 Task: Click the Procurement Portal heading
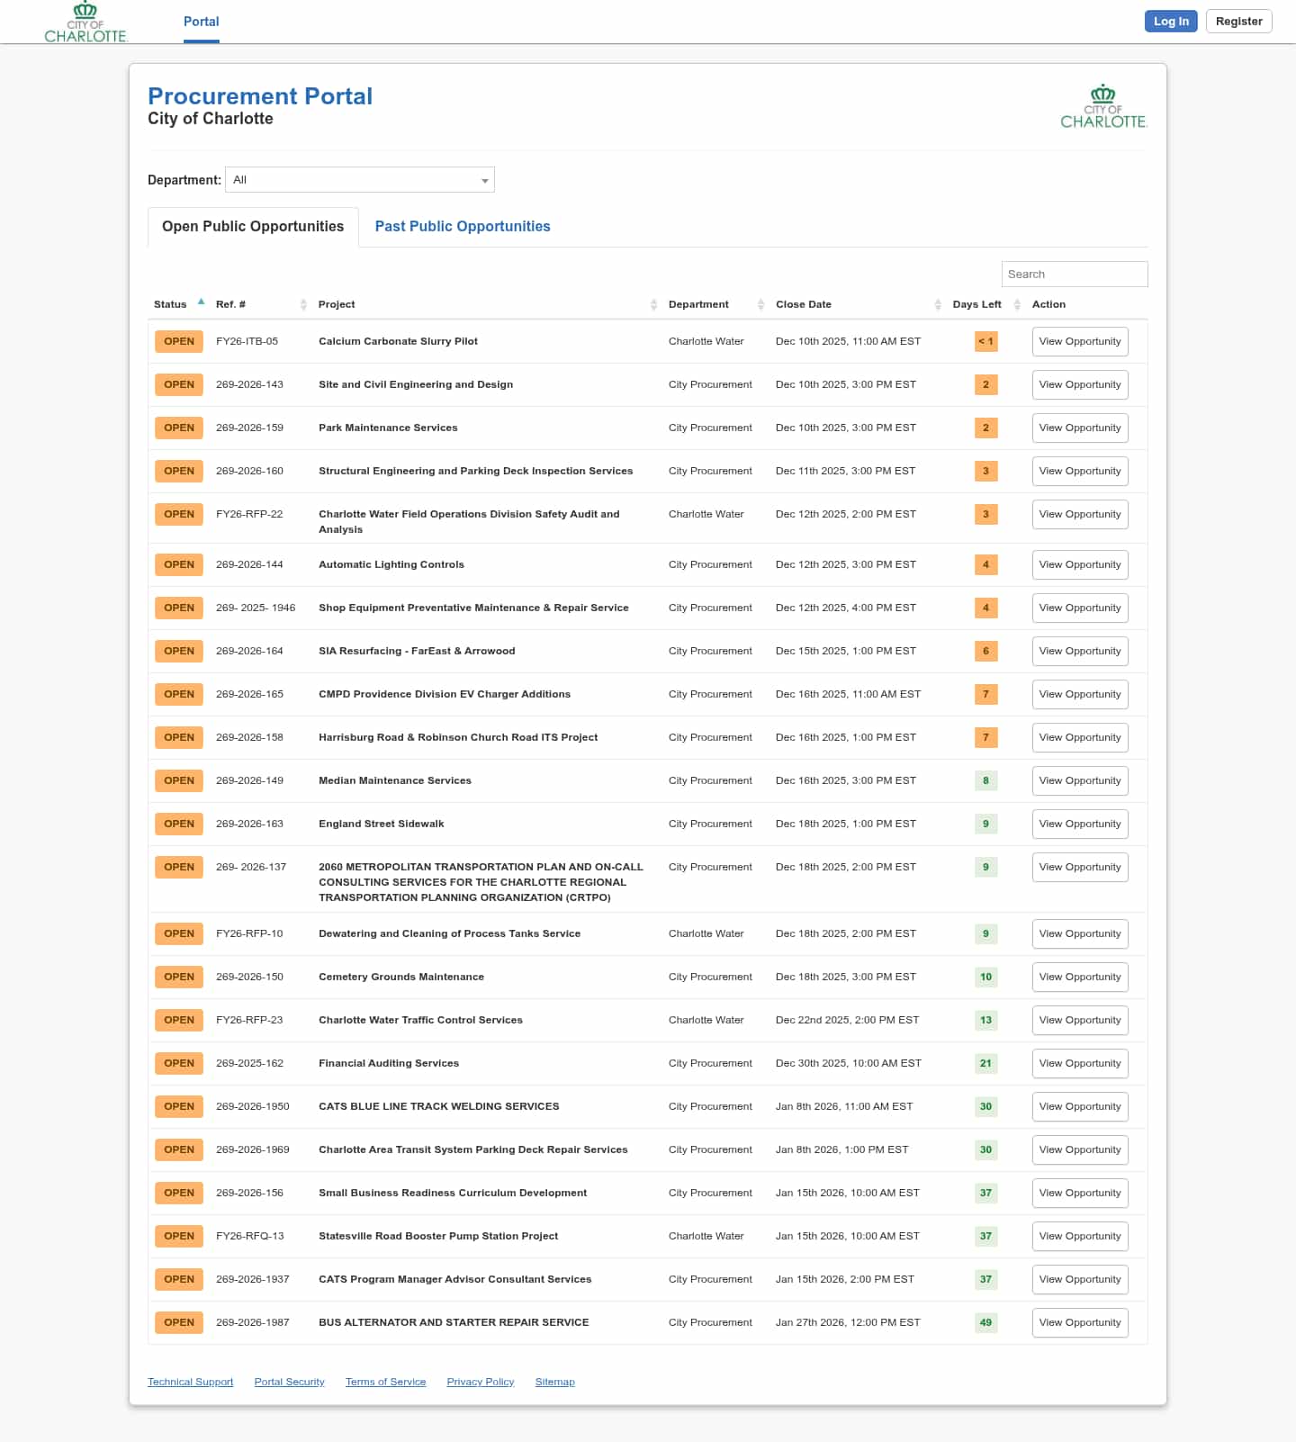260,96
